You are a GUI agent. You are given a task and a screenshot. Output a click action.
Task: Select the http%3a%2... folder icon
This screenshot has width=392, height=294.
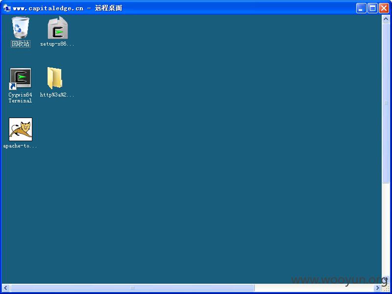pyautogui.click(x=55, y=78)
